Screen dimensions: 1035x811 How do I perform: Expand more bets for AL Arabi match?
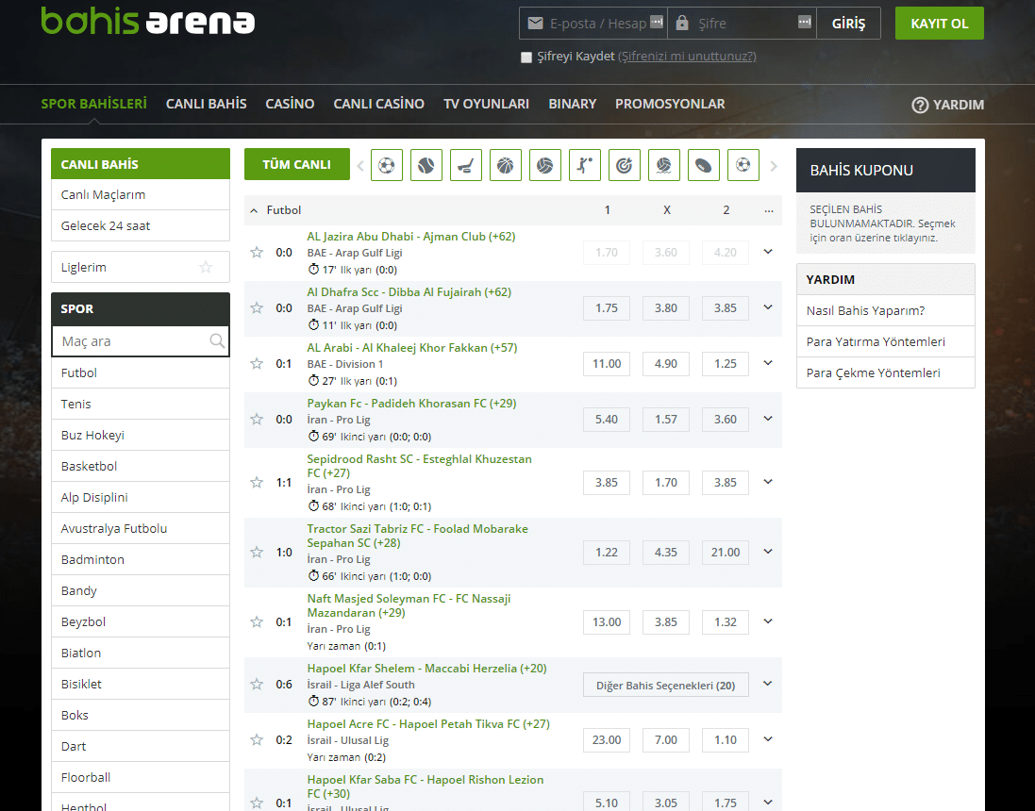tap(768, 363)
